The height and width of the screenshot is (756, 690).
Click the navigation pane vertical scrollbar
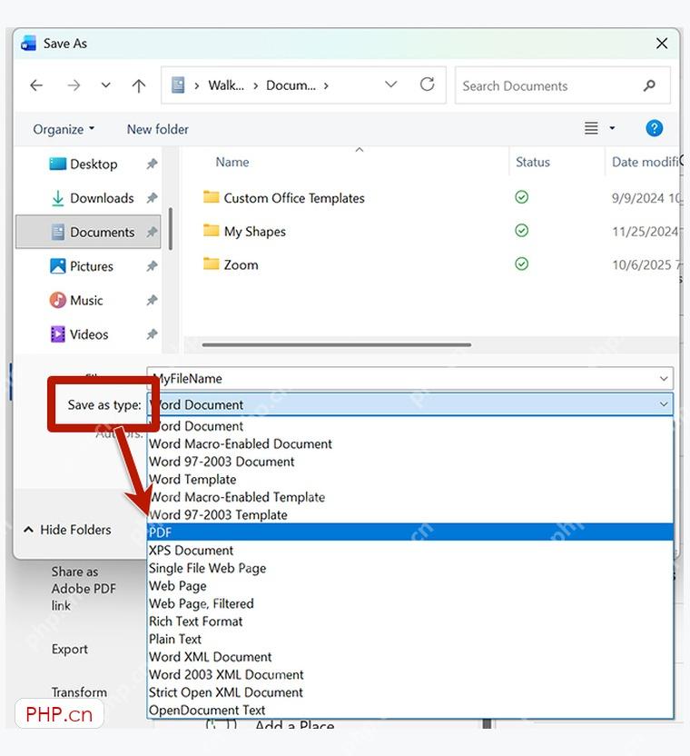coord(171,229)
